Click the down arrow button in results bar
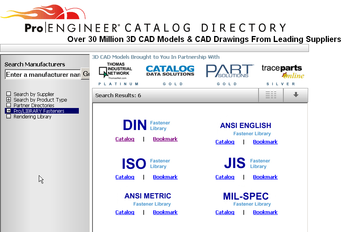Screen dimensions: 359x232 coord(296,95)
